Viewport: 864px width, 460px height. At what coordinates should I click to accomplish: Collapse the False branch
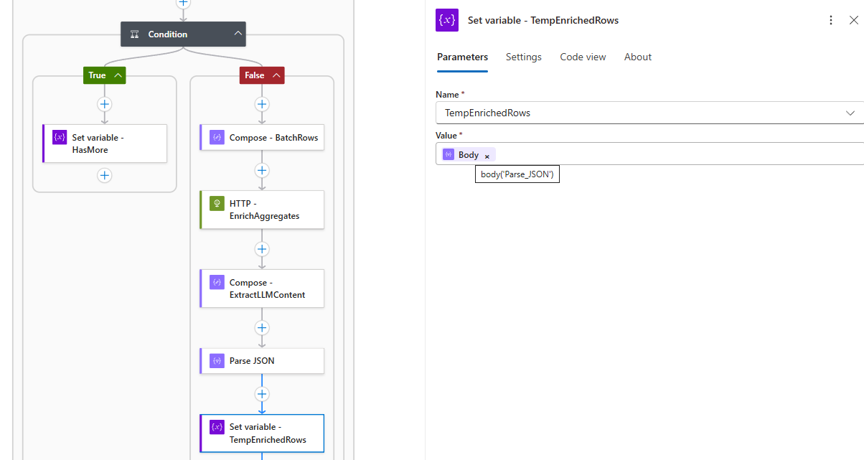276,75
